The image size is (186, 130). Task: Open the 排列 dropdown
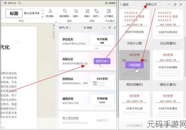coord(96,13)
